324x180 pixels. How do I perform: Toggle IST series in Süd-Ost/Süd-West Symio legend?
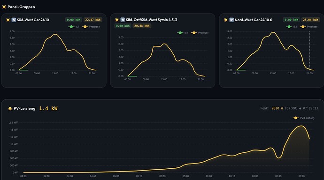click(183, 33)
